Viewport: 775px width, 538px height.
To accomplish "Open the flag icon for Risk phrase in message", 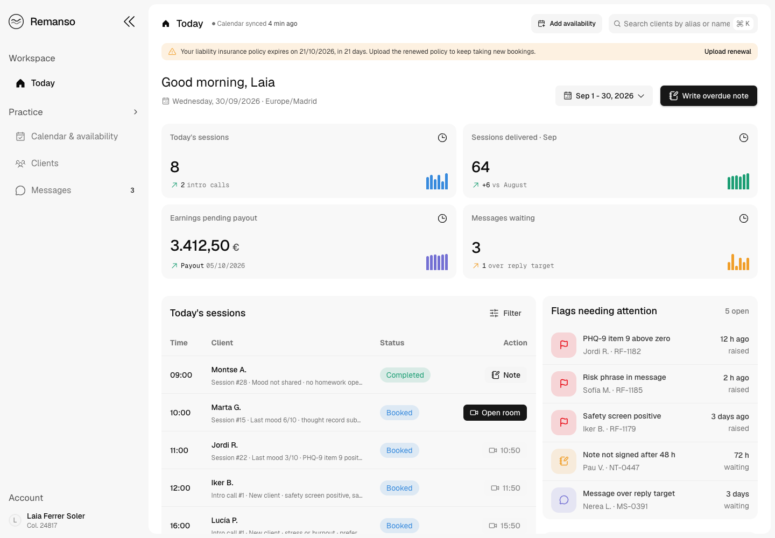I will 564,384.
